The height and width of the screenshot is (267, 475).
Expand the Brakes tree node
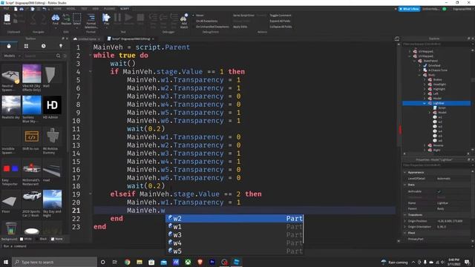pyautogui.click(x=425, y=79)
